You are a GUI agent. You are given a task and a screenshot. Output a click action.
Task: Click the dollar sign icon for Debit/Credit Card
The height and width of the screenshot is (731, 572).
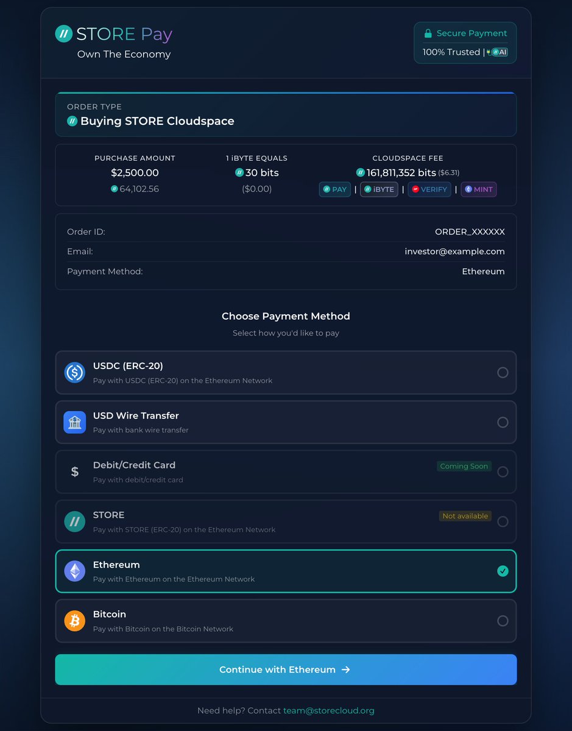click(75, 471)
